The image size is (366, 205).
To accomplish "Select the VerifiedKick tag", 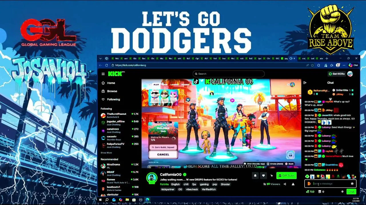I will click(x=209, y=189).
